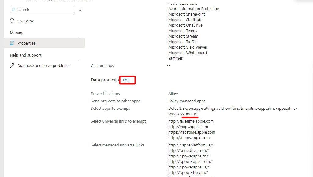The height and width of the screenshot is (177, 313).
Task: Click the Properties document icon
Action: click(x=12, y=43)
